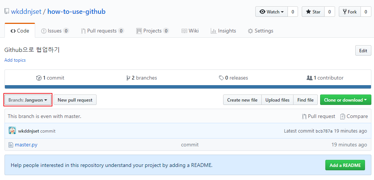
Task: Open the master.py file
Action: (x=26, y=145)
